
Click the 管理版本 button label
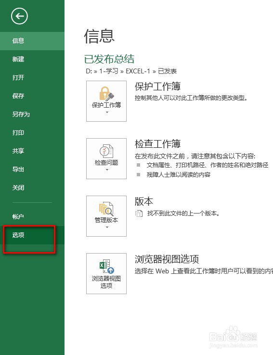click(106, 220)
